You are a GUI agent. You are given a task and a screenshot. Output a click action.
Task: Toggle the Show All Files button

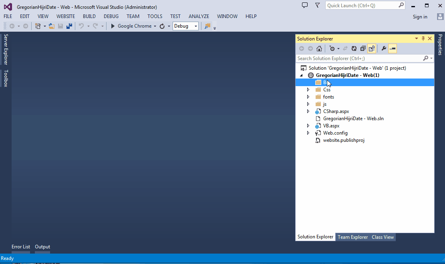(371, 48)
